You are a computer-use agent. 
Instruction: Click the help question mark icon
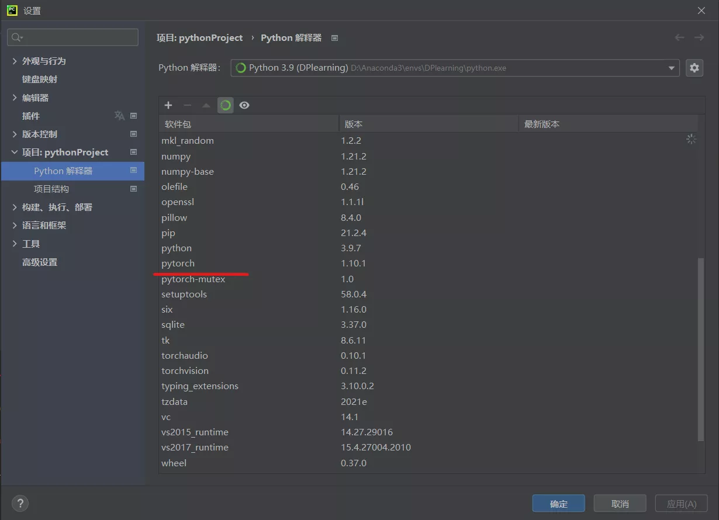click(20, 503)
